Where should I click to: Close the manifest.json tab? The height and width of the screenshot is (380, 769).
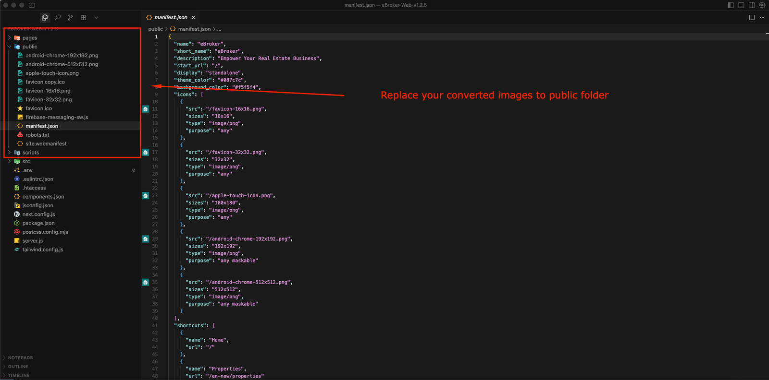(x=194, y=18)
